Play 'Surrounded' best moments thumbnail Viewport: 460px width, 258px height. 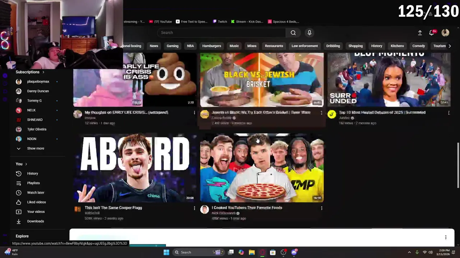click(389, 80)
